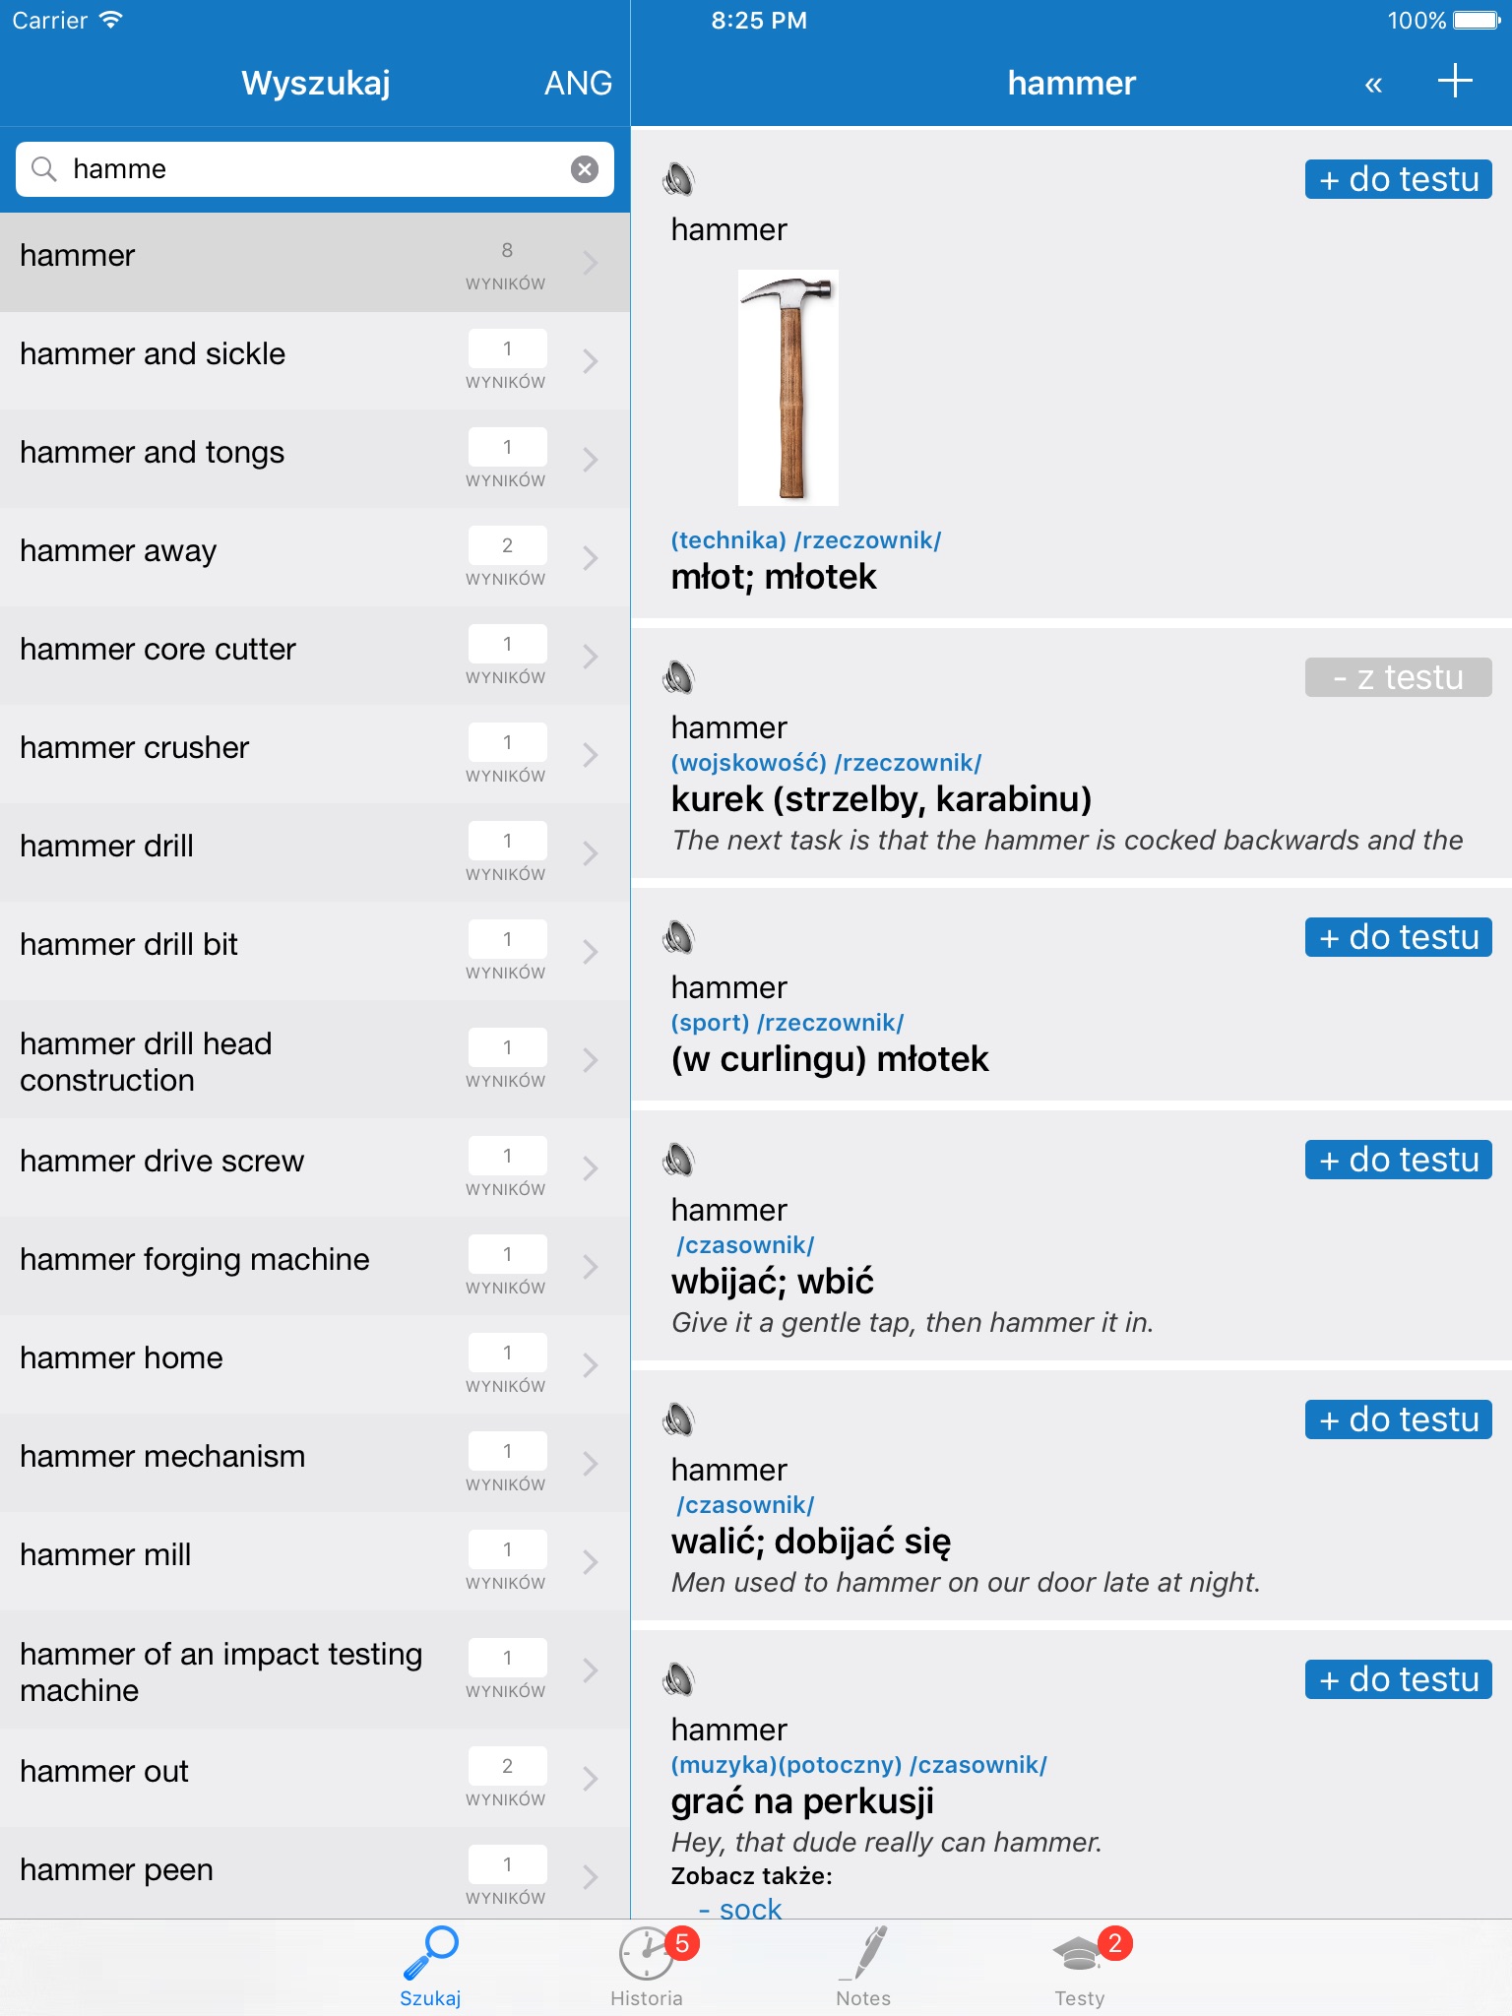Play pronunciation for the curling młotek entry
The width and height of the screenshot is (1512, 2016).
678,937
